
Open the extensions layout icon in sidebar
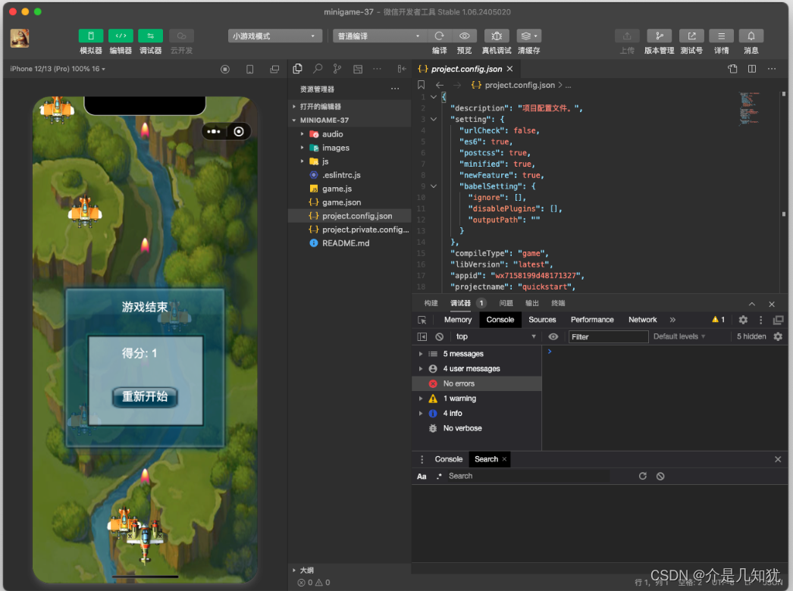358,69
